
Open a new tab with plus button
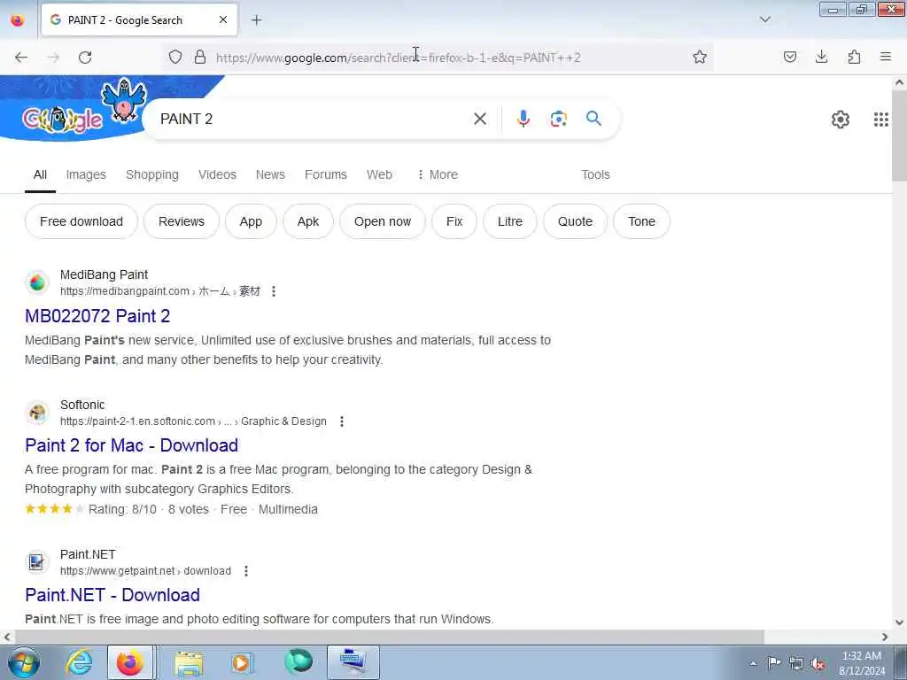click(x=256, y=20)
